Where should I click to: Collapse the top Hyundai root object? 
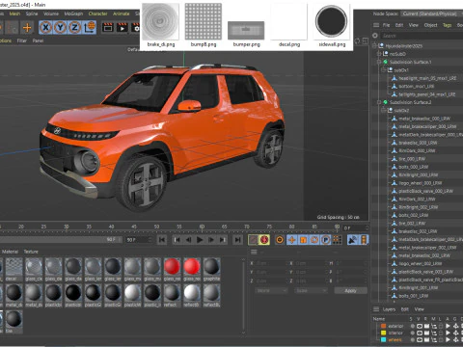tap(374, 46)
